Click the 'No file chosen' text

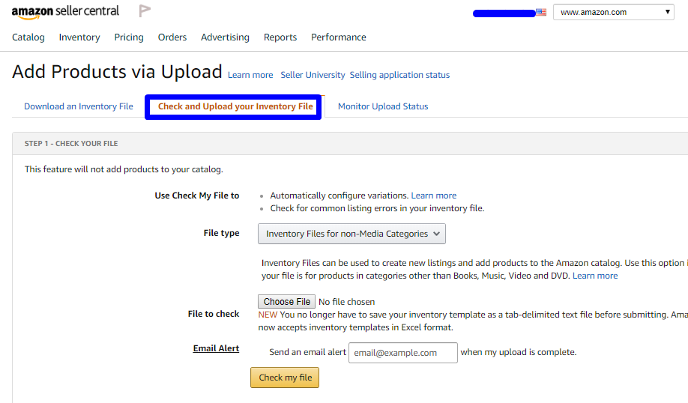[347, 302]
